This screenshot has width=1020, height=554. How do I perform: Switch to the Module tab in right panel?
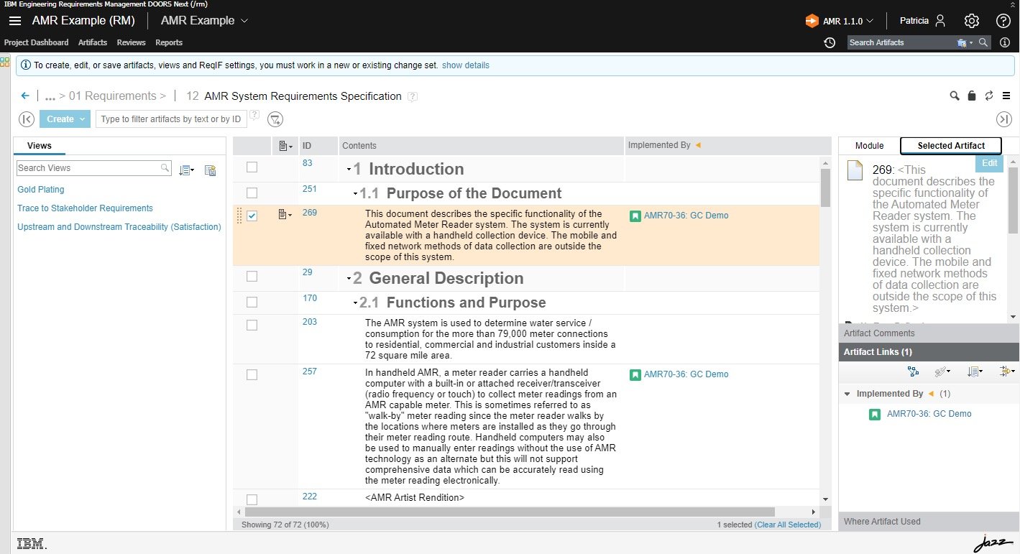tap(868, 145)
